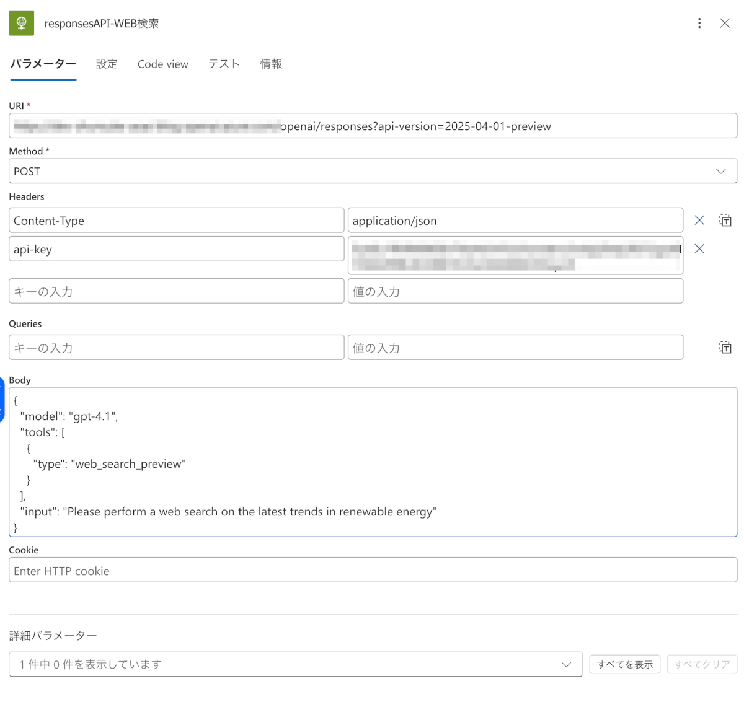
Task: Switch Headers to text input mode icon
Action: [x=725, y=221]
